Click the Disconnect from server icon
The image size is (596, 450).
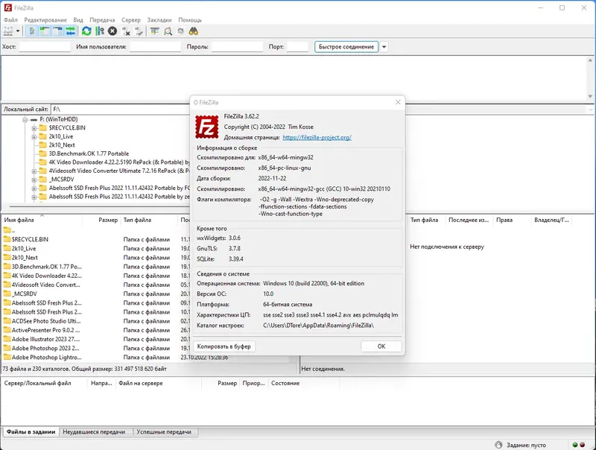[126, 31]
